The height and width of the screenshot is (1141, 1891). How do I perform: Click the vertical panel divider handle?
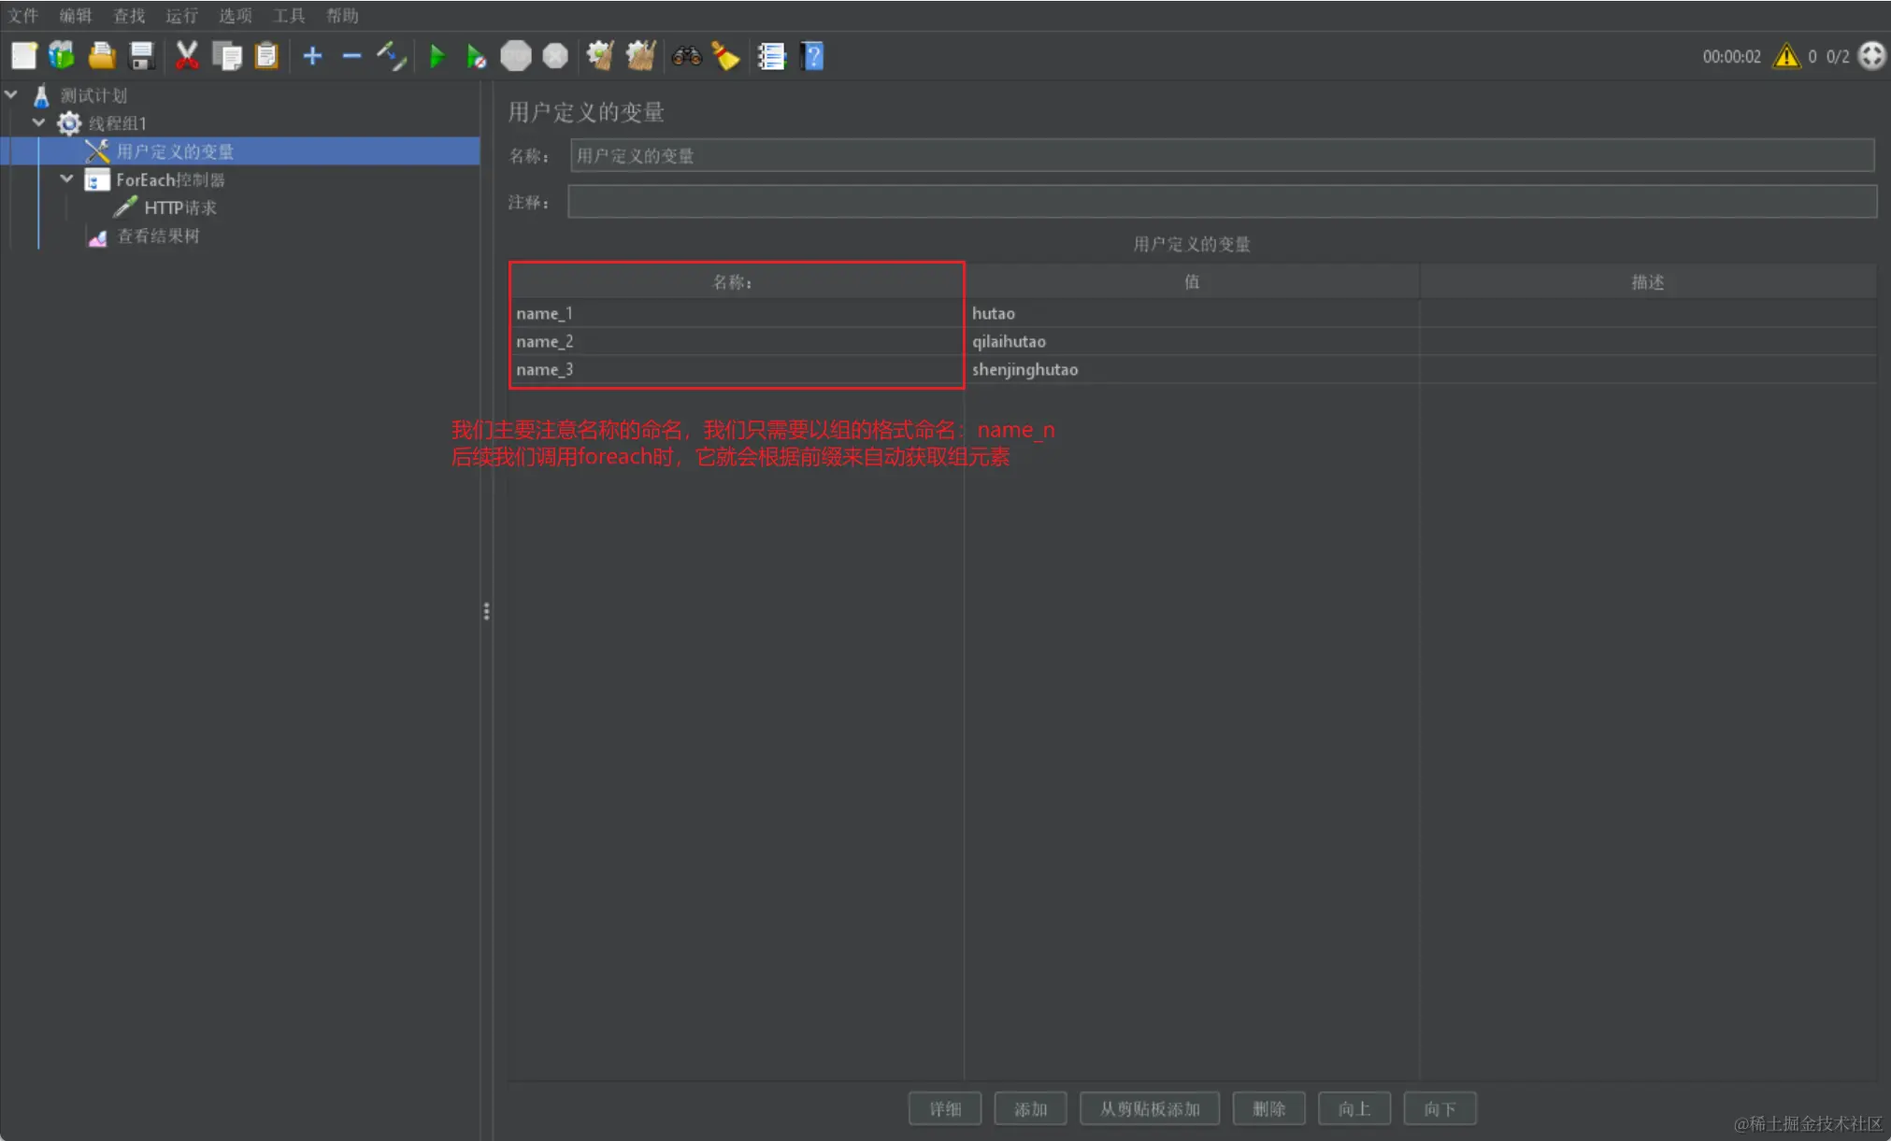pyautogui.click(x=486, y=611)
